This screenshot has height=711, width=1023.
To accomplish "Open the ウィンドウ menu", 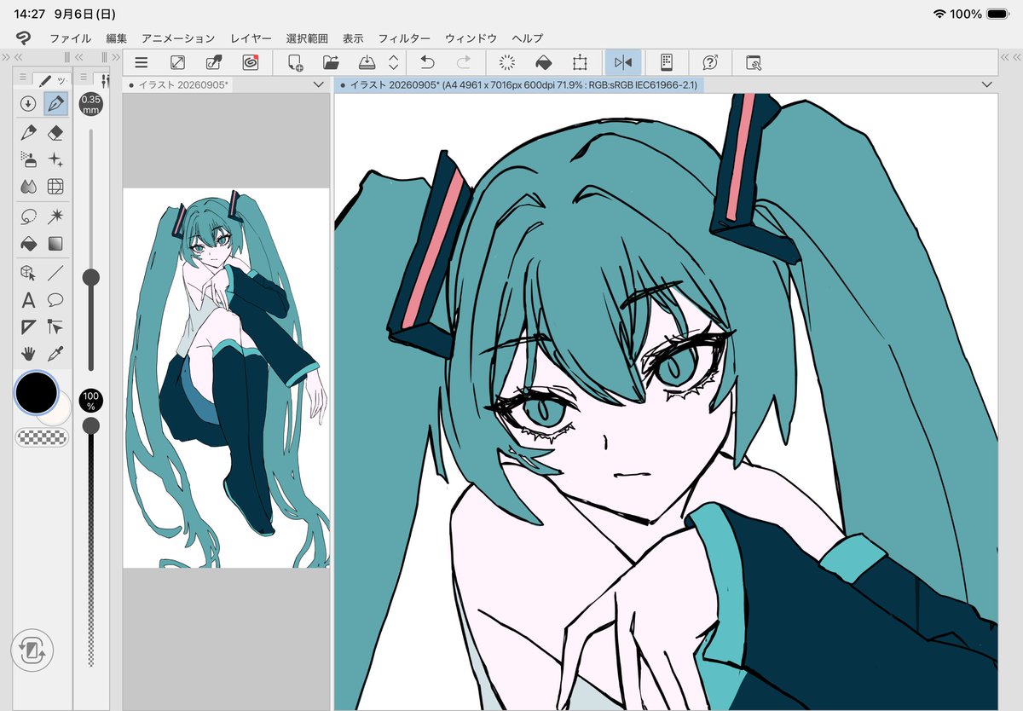I will point(471,38).
